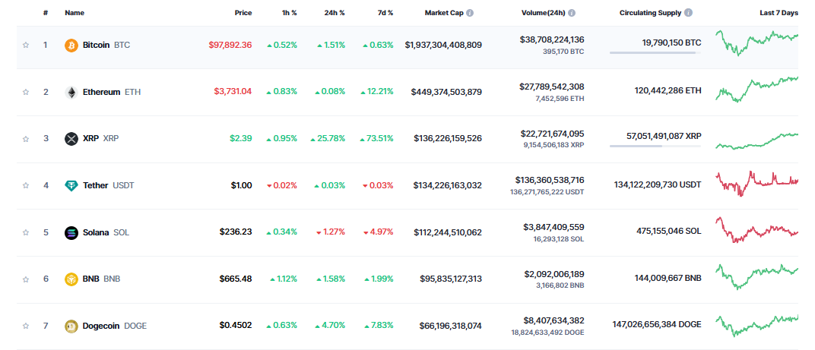Viewport: 815px width, 350px height.
Task: Click Ethereum 24h volume $27,789,542,308
Action: click(x=551, y=87)
